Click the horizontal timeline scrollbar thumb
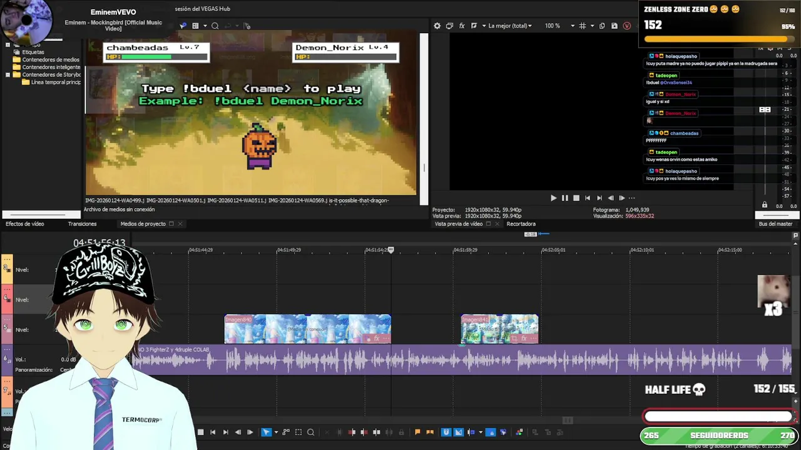This screenshot has width=801, height=450. pyautogui.click(x=568, y=420)
